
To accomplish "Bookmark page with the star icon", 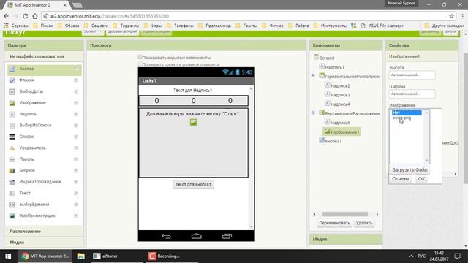I will [451, 16].
